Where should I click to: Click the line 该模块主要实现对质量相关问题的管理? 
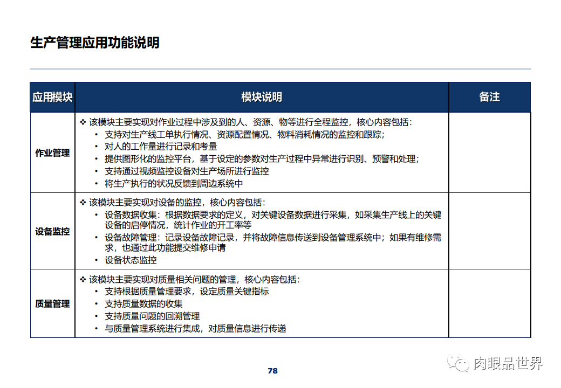(190, 279)
